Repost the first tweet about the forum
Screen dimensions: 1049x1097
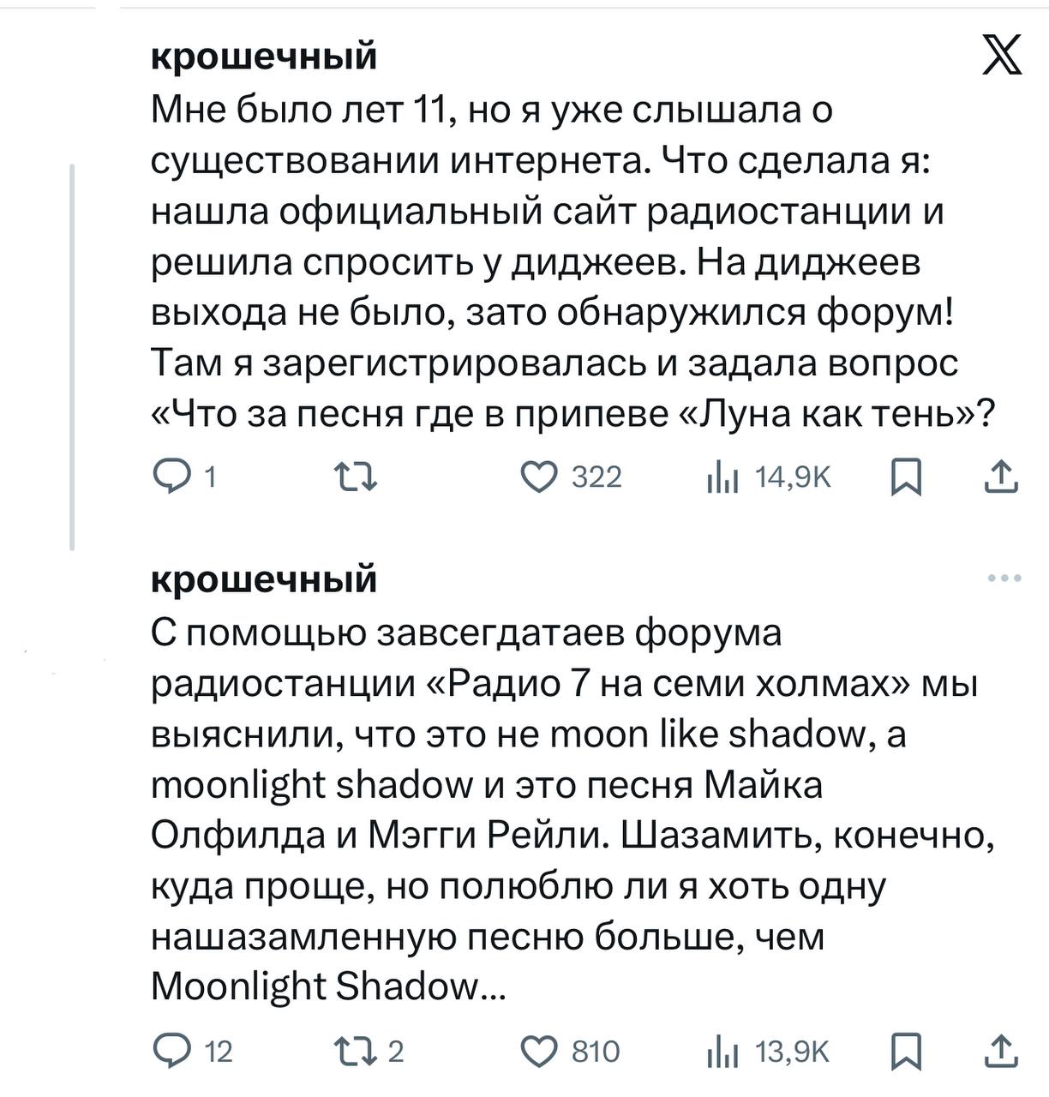[355, 477]
